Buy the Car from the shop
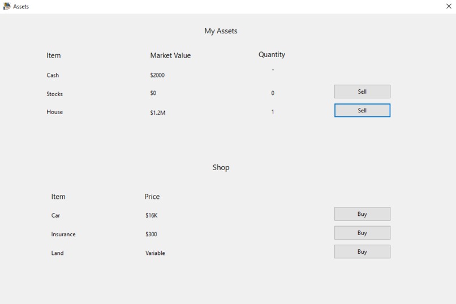 pos(362,214)
